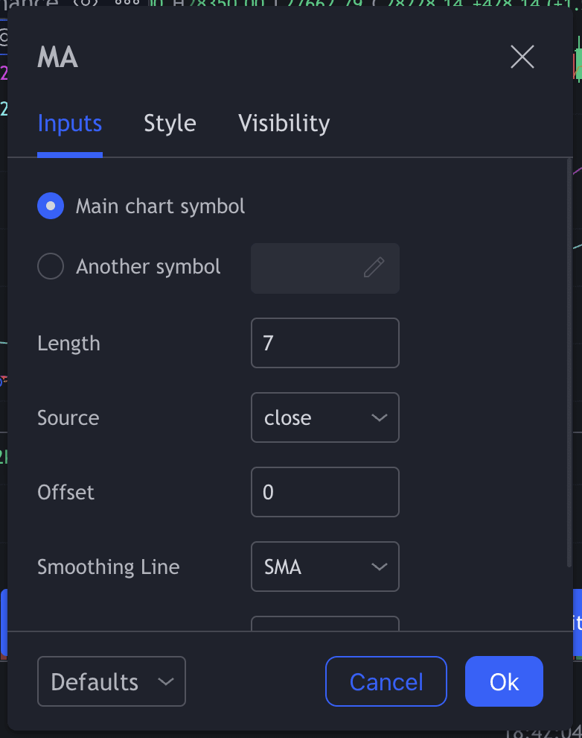
Task: Focus the Offset input field
Action: click(325, 492)
